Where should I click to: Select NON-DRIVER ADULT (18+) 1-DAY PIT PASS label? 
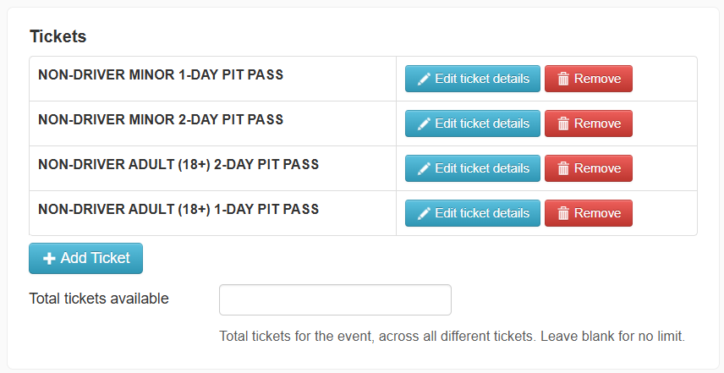point(178,209)
